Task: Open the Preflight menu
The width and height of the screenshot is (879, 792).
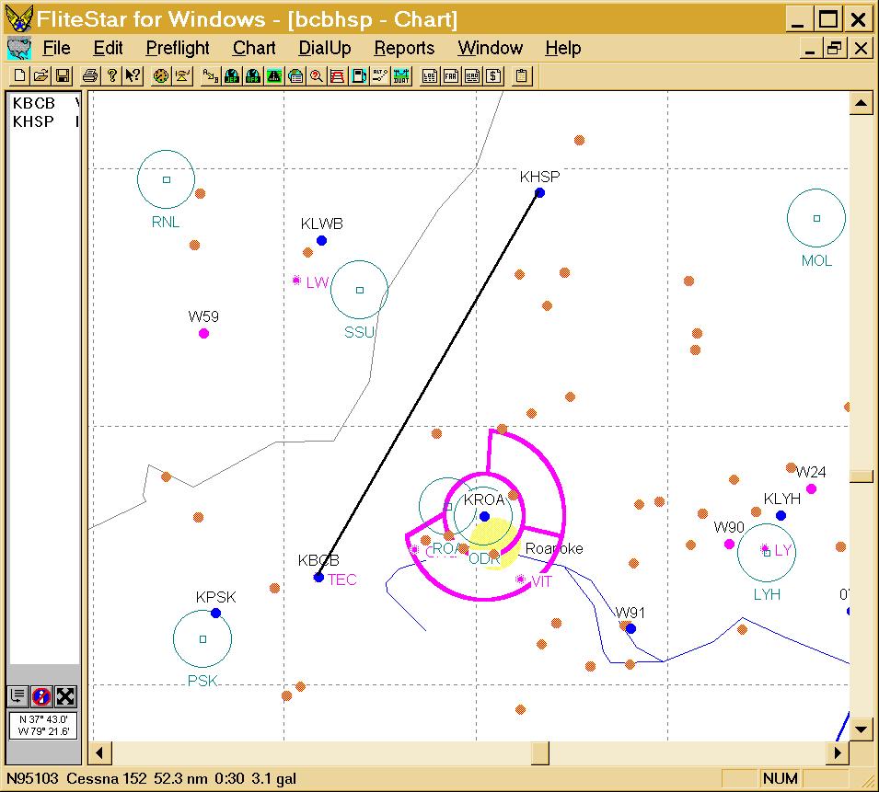Action: 177,48
